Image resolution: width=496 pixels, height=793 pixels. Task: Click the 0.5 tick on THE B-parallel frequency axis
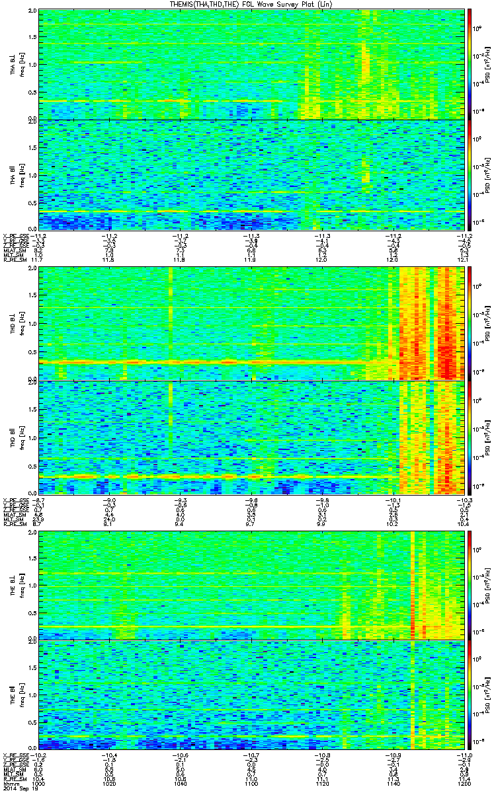tap(33, 722)
